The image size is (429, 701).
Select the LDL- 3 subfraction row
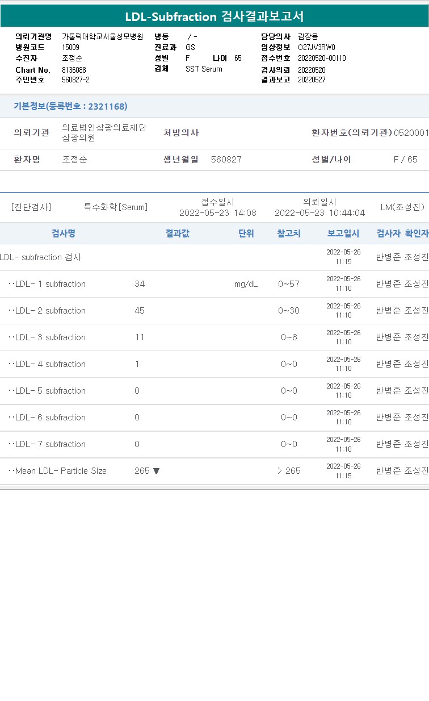(50, 337)
